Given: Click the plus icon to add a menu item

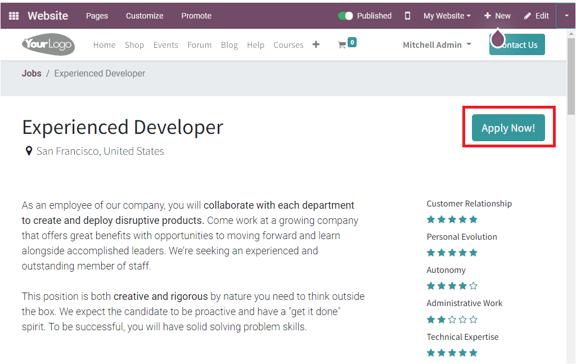Looking at the screenshot, I should point(316,44).
